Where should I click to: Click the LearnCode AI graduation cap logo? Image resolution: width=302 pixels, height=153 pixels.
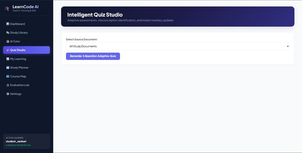[7, 9]
